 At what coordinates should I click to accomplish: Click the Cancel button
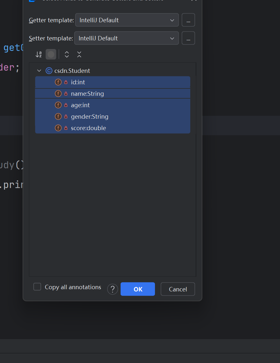(x=178, y=289)
